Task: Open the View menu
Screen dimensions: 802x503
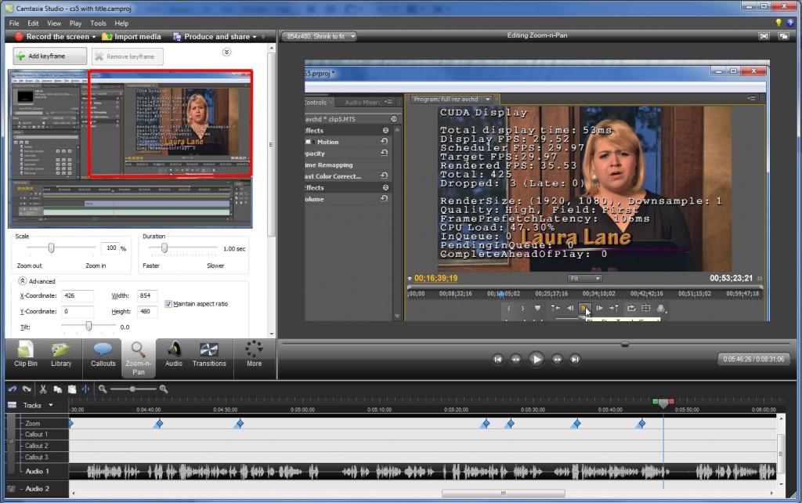Action: 54,23
